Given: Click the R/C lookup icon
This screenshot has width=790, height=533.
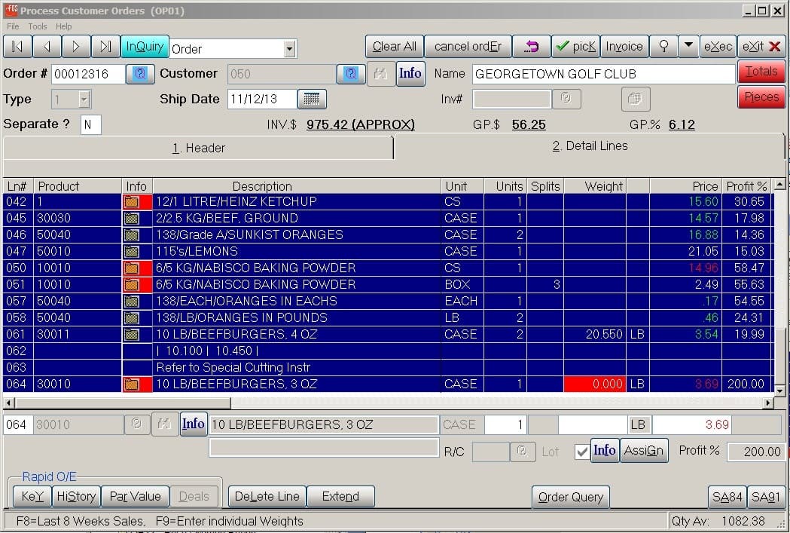Looking at the screenshot, I should pyautogui.click(x=522, y=451).
